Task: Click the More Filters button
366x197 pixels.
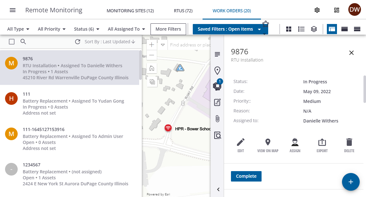Action: click(x=168, y=29)
